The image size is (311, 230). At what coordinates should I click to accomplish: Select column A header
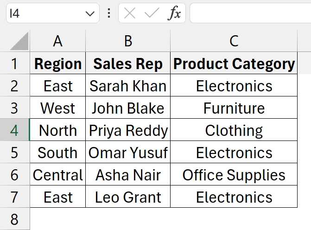[57, 41]
